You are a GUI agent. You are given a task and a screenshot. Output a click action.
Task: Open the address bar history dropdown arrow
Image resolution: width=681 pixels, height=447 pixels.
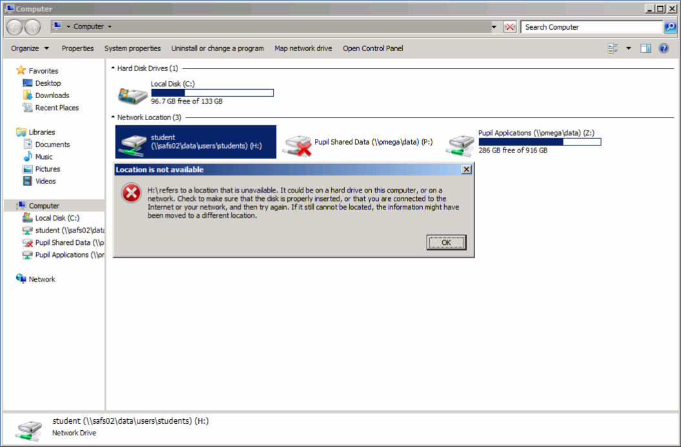pos(494,27)
